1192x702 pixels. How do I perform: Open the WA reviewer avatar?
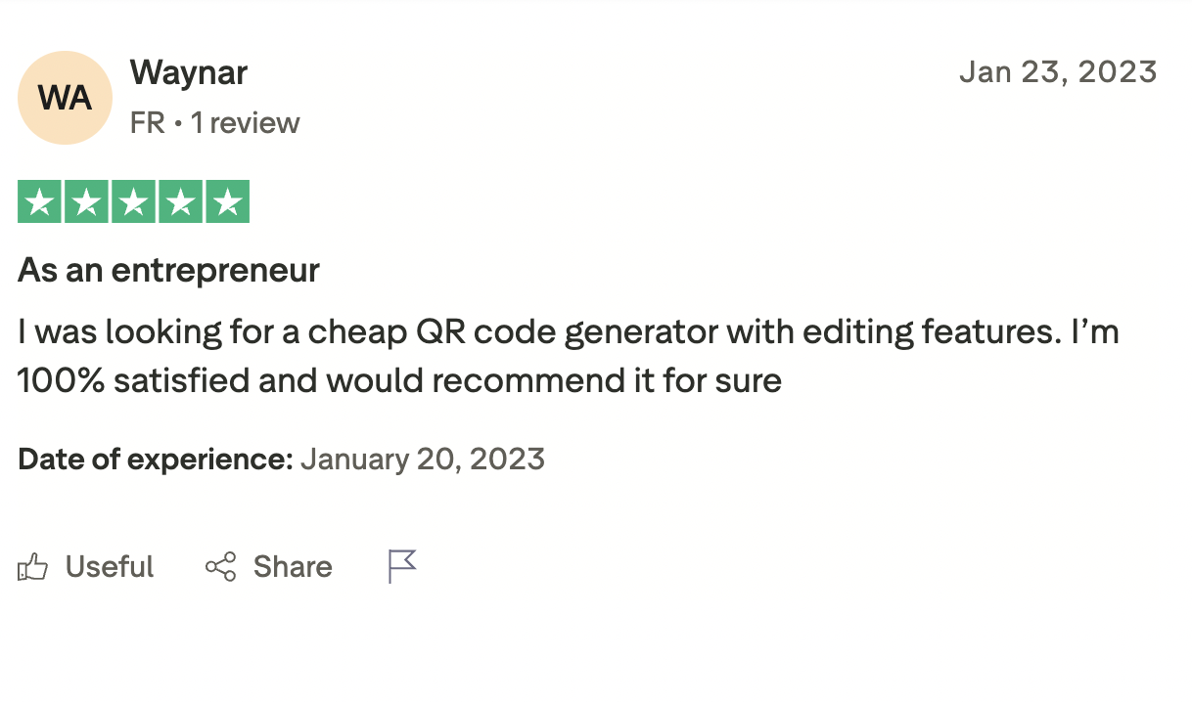point(65,98)
